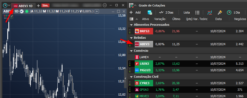The image size is (247, 98).
Task: Open the 1 Dia interval selector
Action: point(237,12)
